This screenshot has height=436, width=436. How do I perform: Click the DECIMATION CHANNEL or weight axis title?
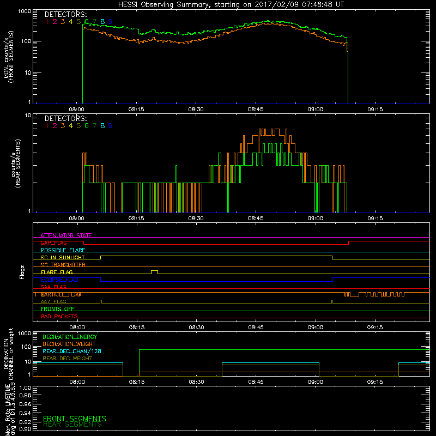(x=8, y=354)
